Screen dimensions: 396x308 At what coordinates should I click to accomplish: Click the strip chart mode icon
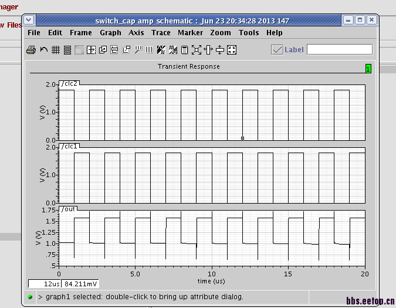point(67,50)
